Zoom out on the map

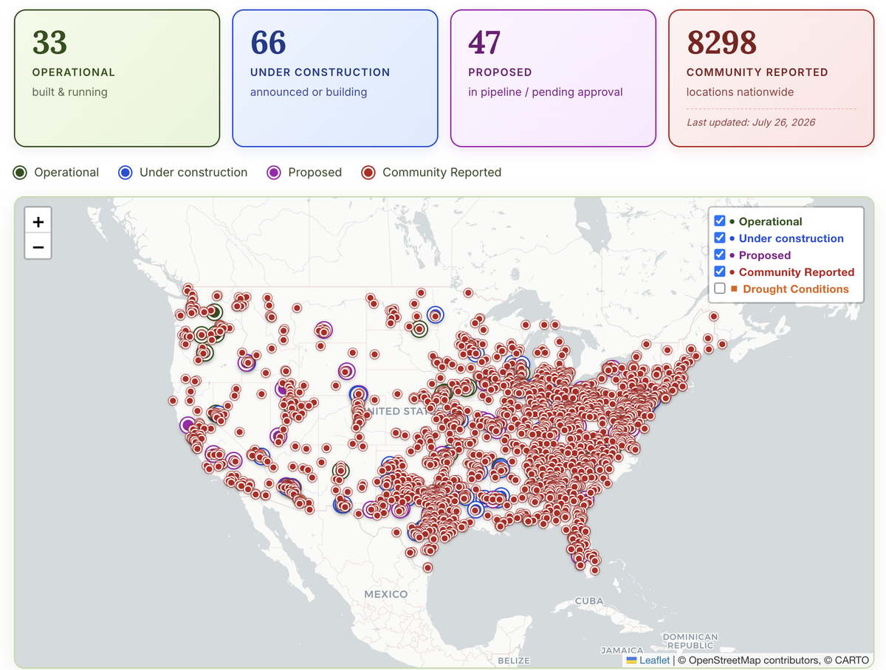pyautogui.click(x=38, y=247)
